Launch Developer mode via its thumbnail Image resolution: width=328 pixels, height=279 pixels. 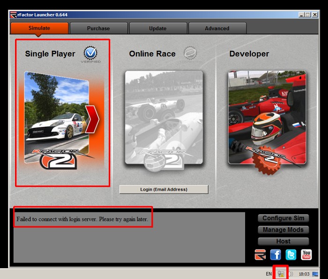(267, 117)
